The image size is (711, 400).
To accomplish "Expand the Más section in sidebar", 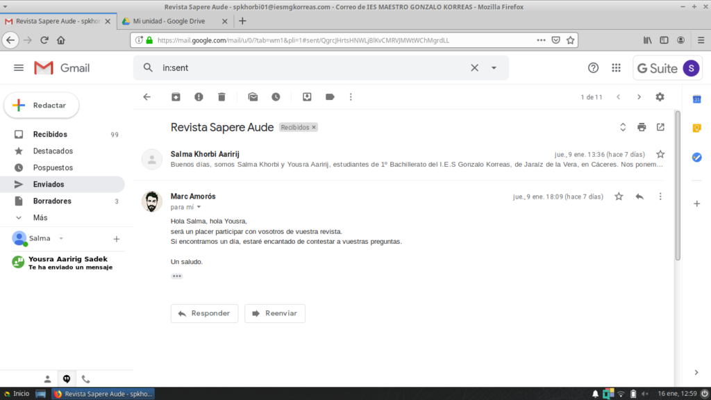I will pyautogui.click(x=40, y=217).
